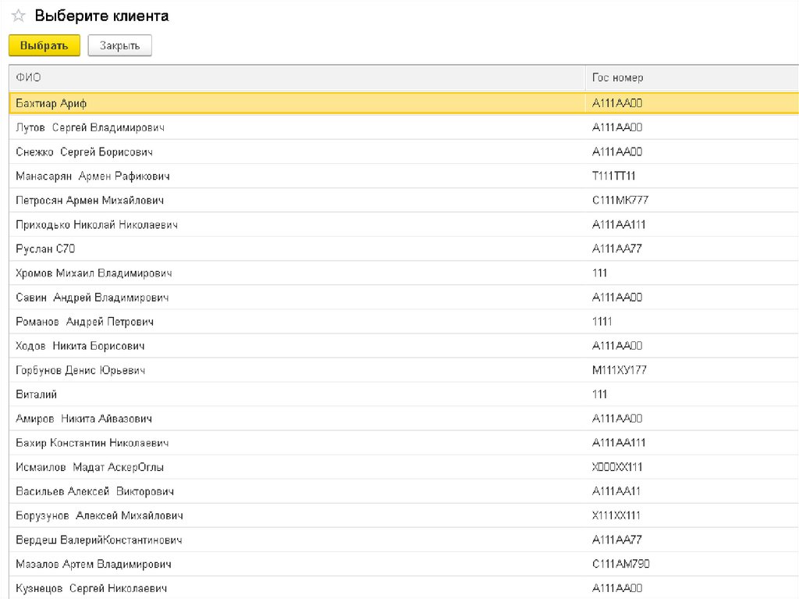Click the Закрыть button
799x599 pixels.
119,46
